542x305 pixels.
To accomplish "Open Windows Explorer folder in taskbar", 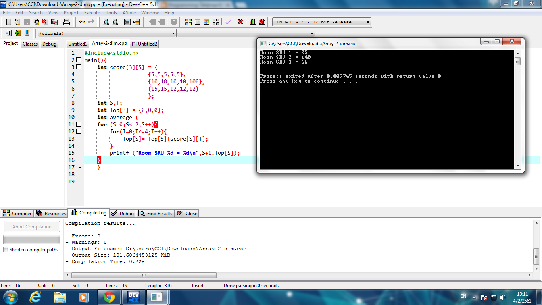I will [x=60, y=297].
